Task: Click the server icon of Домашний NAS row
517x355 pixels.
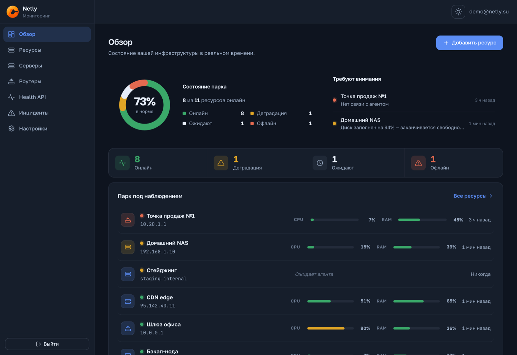Action: (128, 247)
